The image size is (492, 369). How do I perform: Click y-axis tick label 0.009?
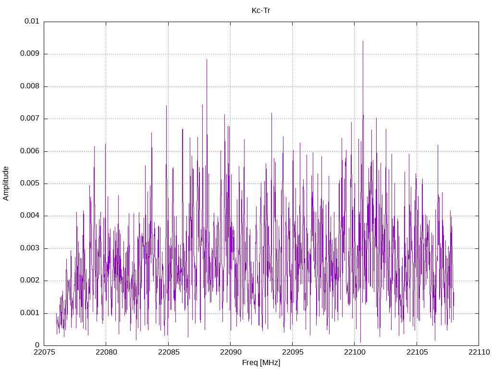(x=29, y=54)
